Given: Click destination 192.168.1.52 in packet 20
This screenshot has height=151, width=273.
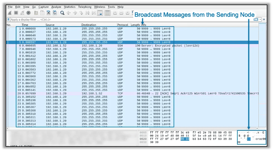Looking at the screenshot, I should (x=92, y=94).
